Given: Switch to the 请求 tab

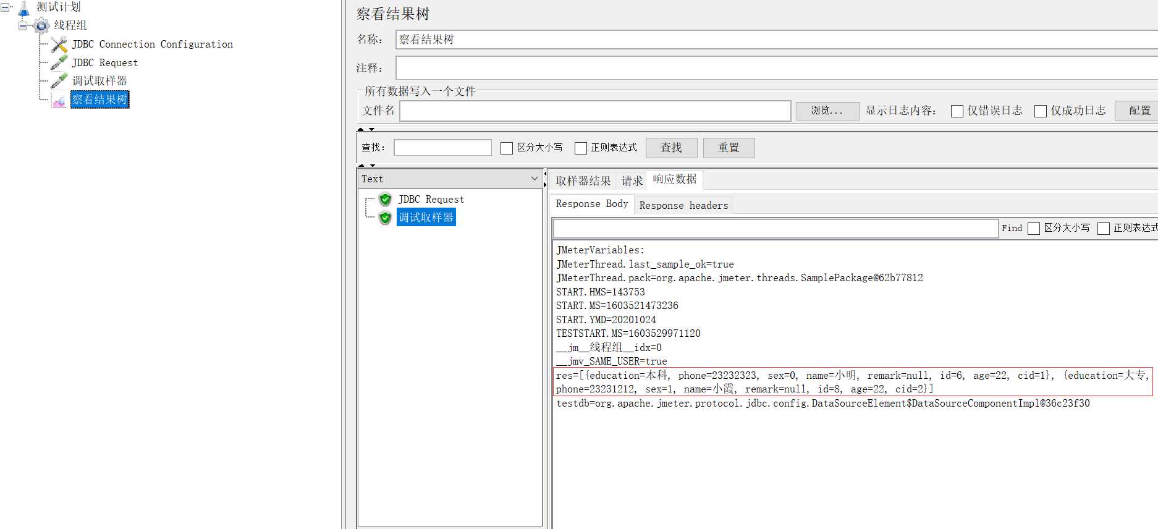Looking at the screenshot, I should click(x=632, y=180).
